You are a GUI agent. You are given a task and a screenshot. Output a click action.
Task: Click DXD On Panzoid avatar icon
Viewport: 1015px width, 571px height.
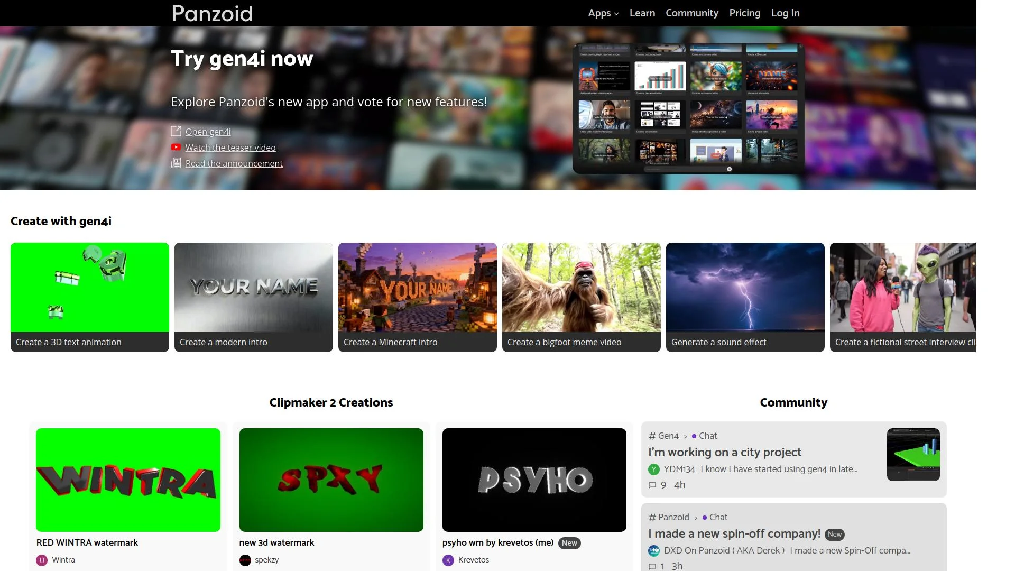coord(654,550)
